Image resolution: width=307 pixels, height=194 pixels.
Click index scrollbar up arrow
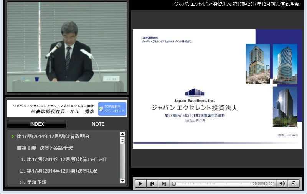[x=122, y=134]
